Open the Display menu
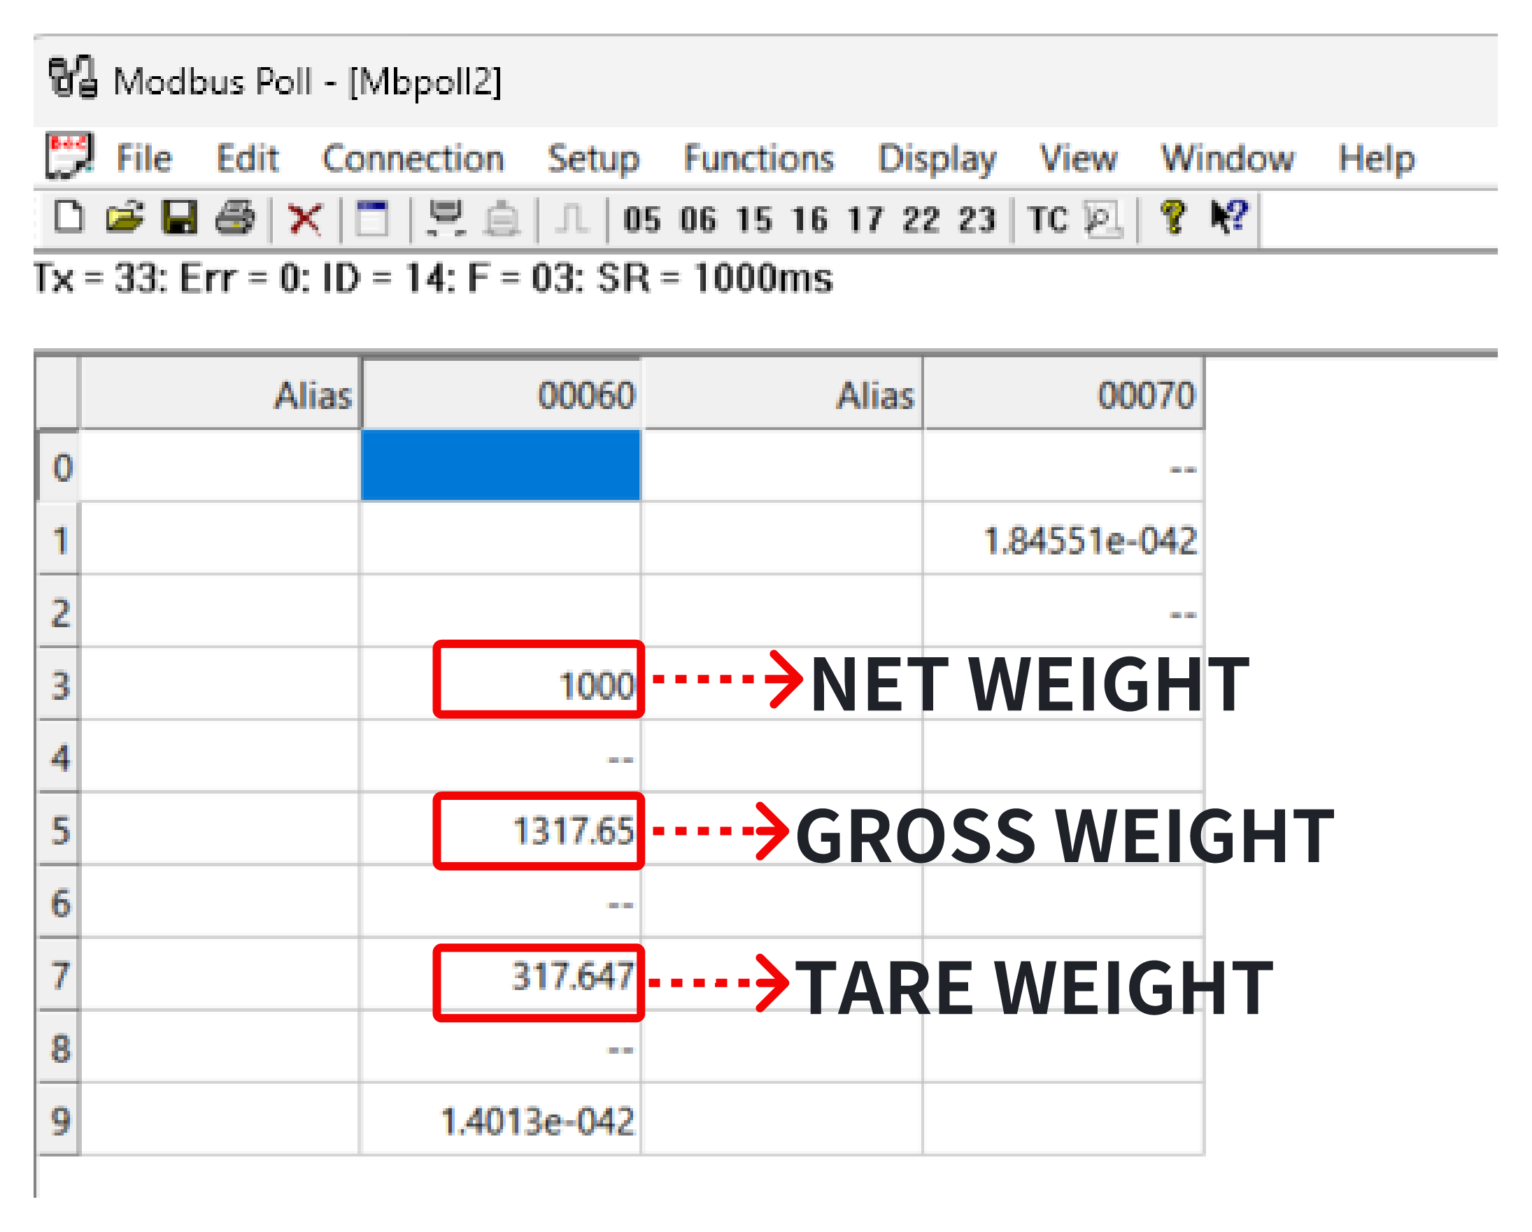This screenshot has width=1532, height=1232. (937, 159)
